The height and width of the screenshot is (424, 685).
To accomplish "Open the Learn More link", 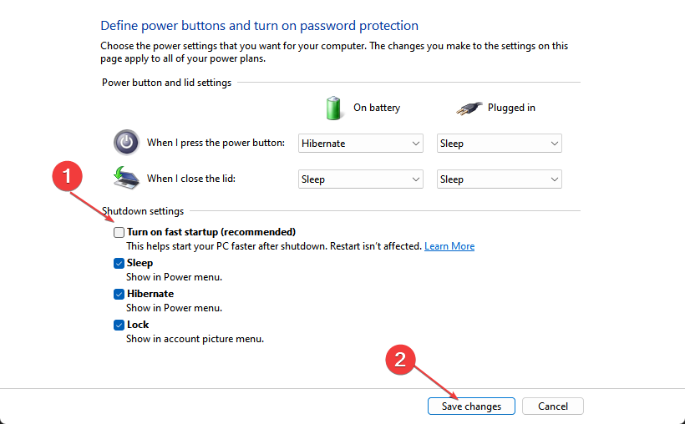I will click(x=449, y=246).
